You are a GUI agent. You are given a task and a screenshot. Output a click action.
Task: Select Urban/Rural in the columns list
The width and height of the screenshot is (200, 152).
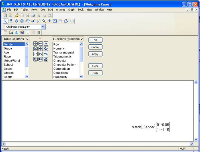[x=14, y=61]
